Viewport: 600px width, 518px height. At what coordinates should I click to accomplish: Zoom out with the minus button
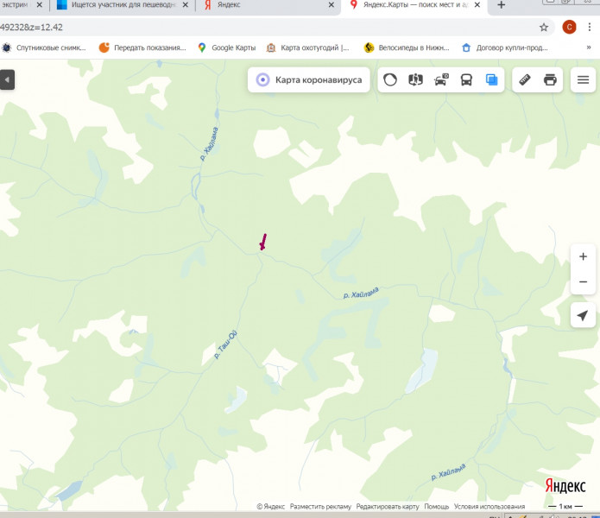[x=583, y=281]
